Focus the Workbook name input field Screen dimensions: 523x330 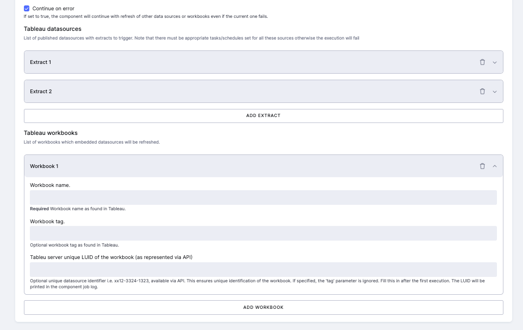click(263, 198)
